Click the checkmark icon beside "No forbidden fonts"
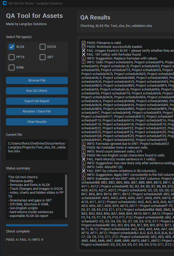Image resolution: width=174 pixels, height=256 pixels. (x=84, y=147)
